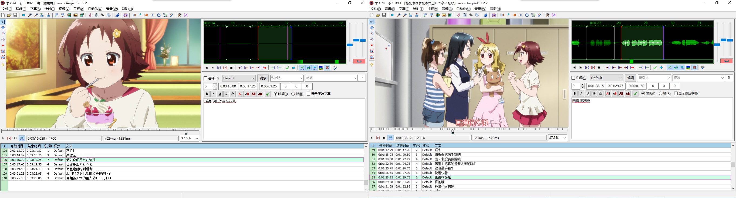Select 时间(I) time radio in left window
Image resolution: width=736 pixels, height=198 pixels.
[x=275, y=94]
